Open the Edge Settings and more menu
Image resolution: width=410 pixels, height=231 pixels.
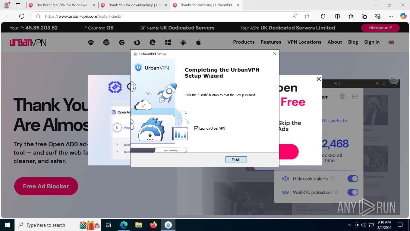point(391,16)
